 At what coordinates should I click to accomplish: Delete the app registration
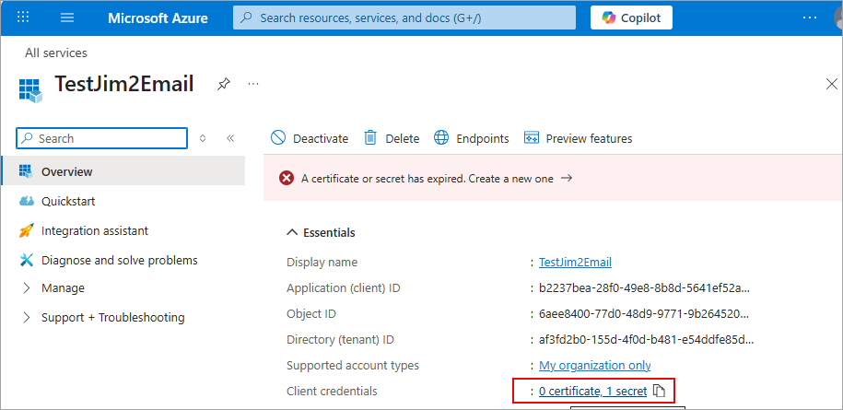tap(392, 138)
